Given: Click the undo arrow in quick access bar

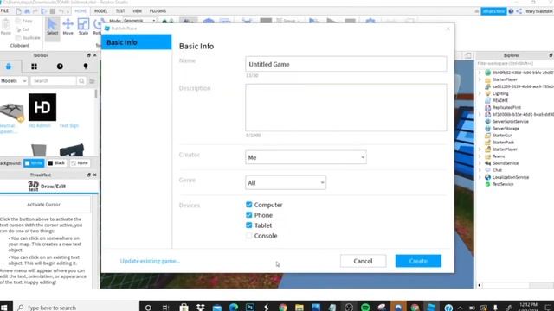Looking at the screenshot, I should (x=61, y=11).
